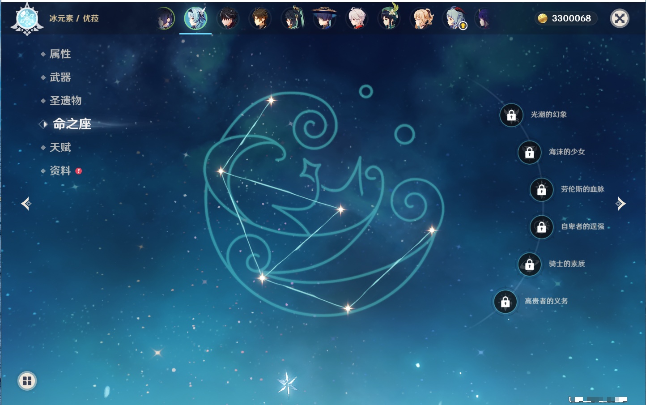Select the Venti avatar with green beret
The width and height of the screenshot is (646, 405).
click(x=389, y=18)
